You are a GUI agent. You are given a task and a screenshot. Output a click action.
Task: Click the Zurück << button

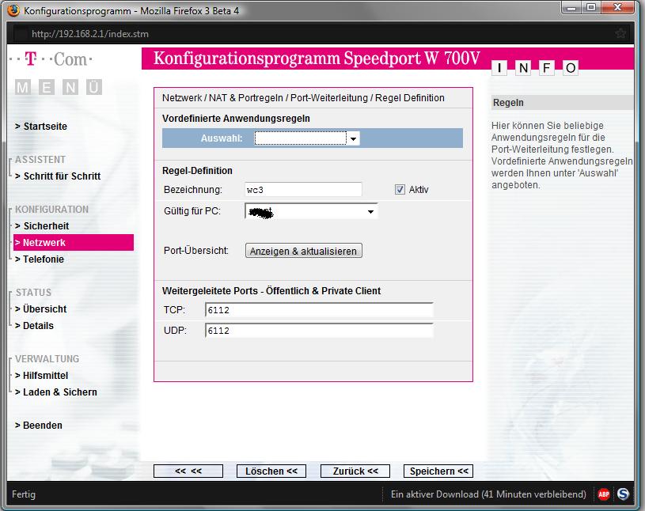[x=355, y=471]
